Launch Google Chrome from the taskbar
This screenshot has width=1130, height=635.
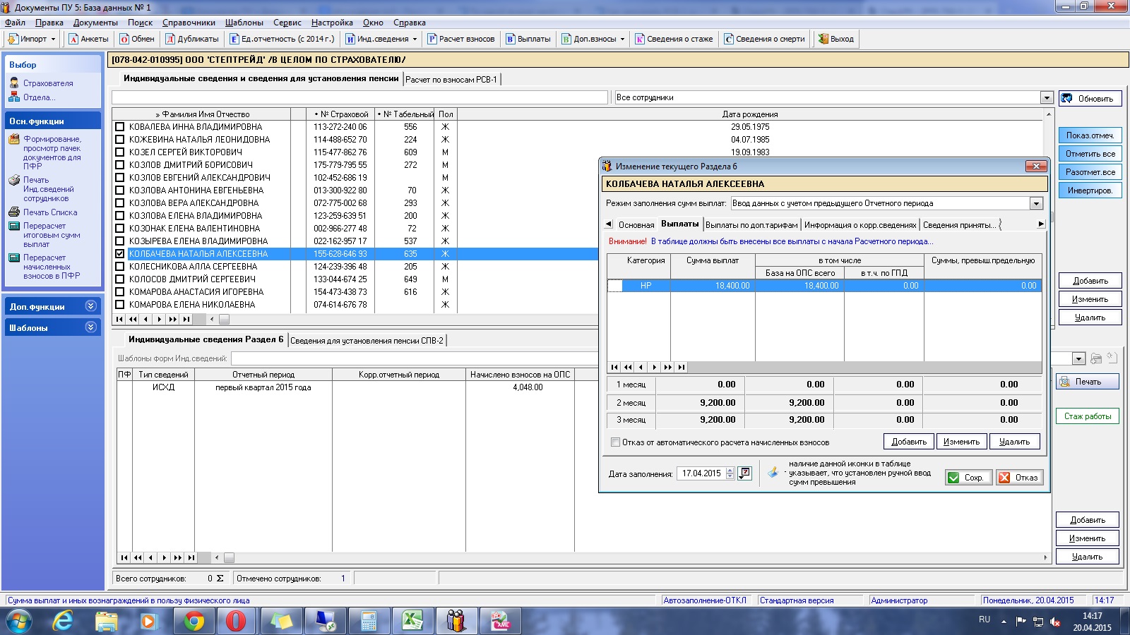194,621
